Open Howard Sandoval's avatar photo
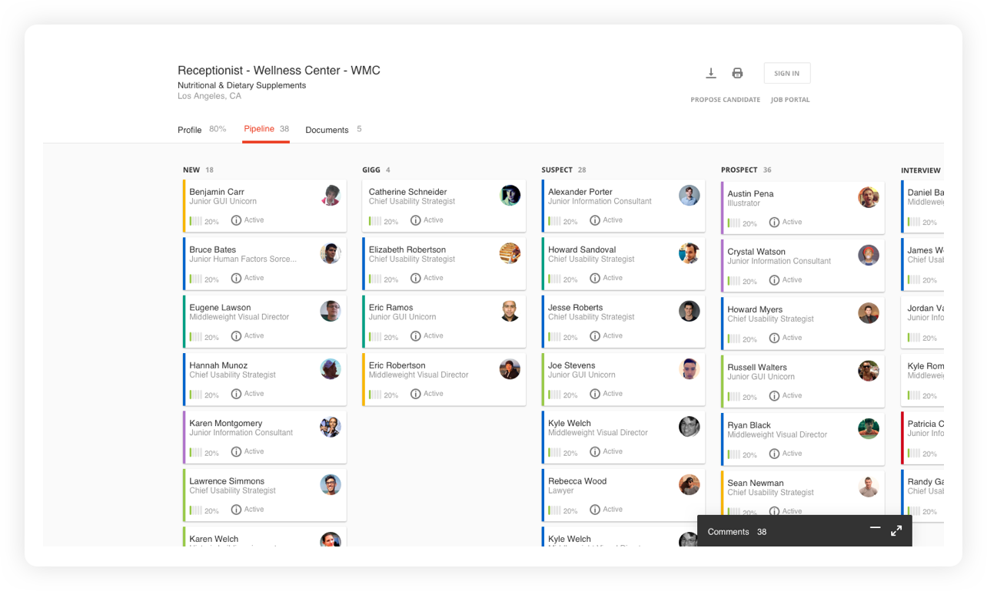This screenshot has height=591, width=987. pos(690,253)
